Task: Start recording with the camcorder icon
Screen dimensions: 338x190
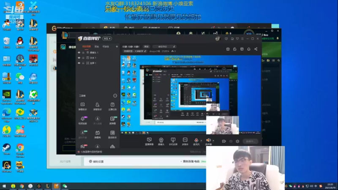Action: pos(224,141)
